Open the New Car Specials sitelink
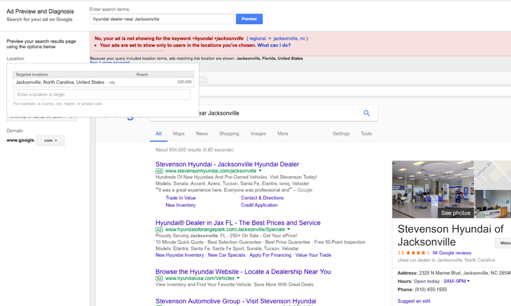This screenshot has width=511, height=306. pos(226,255)
